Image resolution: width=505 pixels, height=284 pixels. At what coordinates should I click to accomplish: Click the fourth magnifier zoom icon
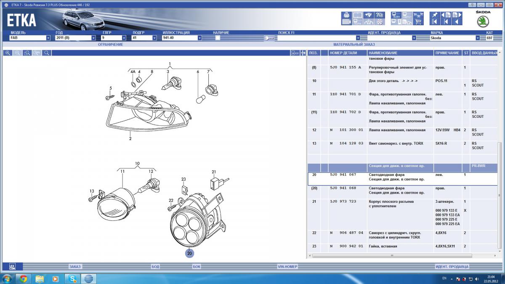37,53
